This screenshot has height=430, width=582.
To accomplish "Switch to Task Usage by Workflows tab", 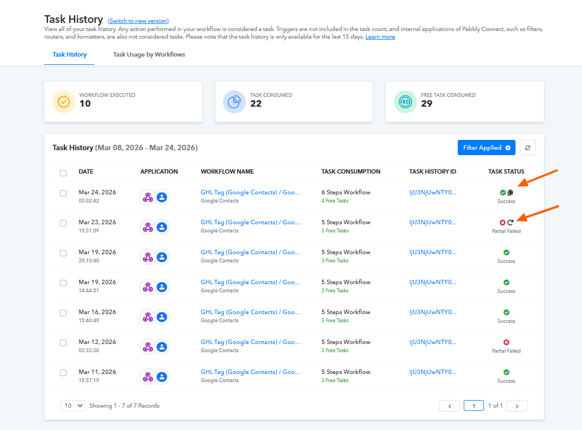I will pyautogui.click(x=149, y=54).
